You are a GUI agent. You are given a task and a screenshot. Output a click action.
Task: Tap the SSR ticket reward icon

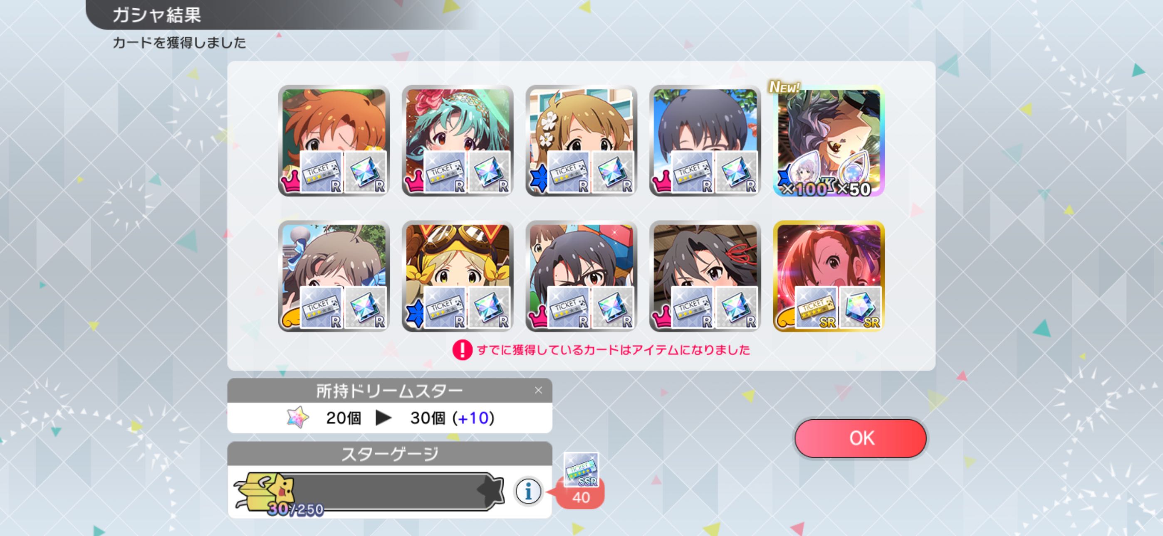(581, 470)
